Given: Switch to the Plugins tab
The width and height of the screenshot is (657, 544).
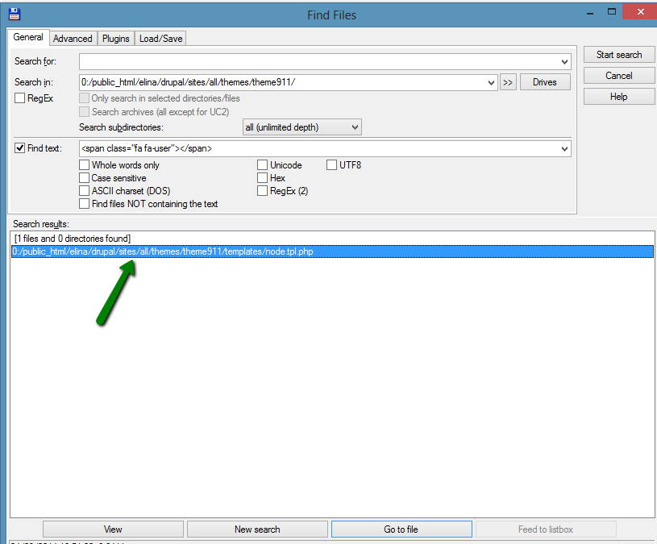Looking at the screenshot, I should click(x=115, y=38).
